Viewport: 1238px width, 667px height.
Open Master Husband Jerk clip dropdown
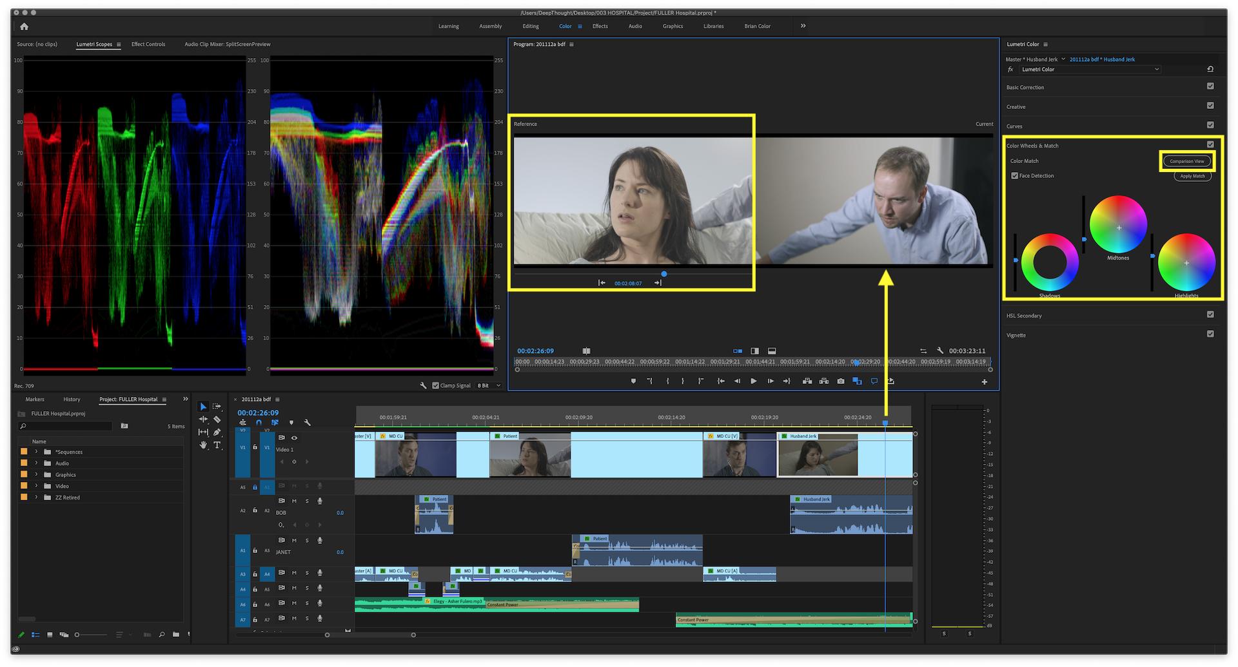[1063, 59]
